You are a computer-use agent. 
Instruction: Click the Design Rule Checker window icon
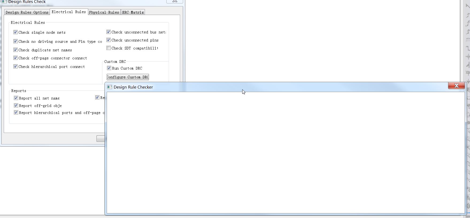(109, 87)
